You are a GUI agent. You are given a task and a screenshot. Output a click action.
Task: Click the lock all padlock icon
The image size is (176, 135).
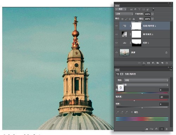click(133, 19)
